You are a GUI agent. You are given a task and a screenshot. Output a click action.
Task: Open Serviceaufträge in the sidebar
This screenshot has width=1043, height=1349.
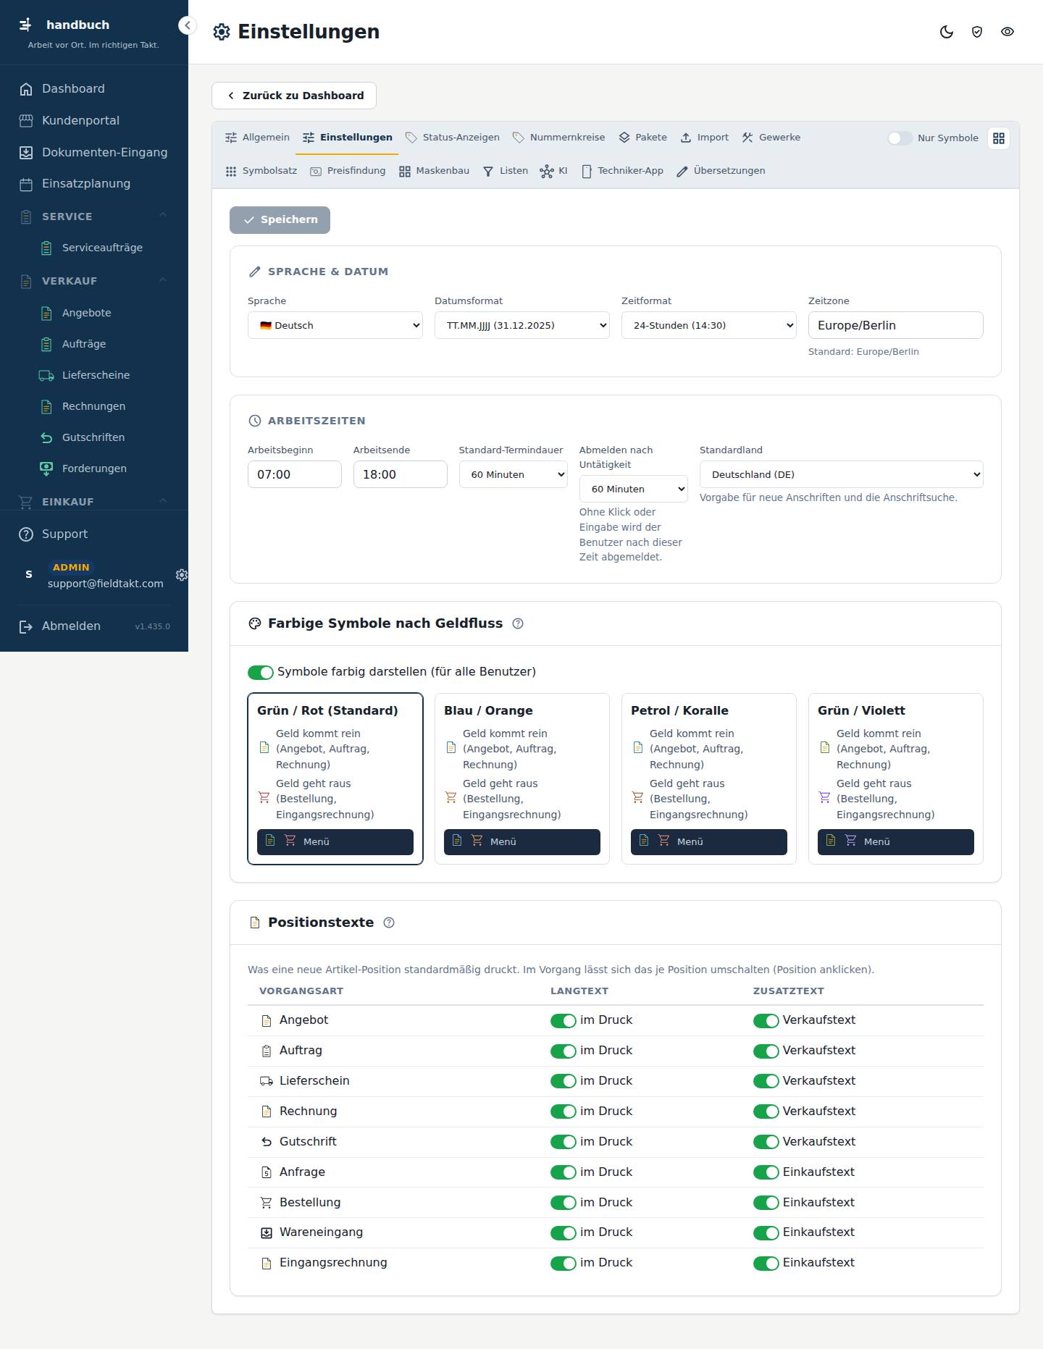click(102, 248)
